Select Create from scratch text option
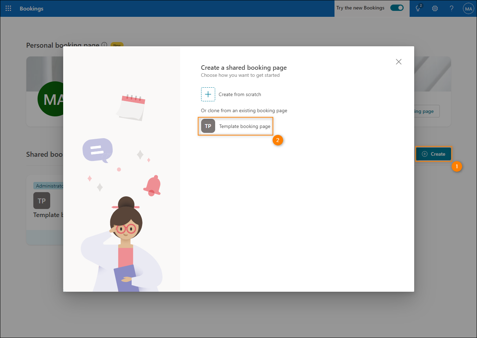This screenshot has width=477, height=338. click(240, 95)
